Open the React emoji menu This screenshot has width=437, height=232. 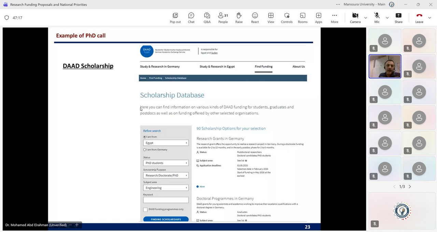pyautogui.click(x=255, y=18)
